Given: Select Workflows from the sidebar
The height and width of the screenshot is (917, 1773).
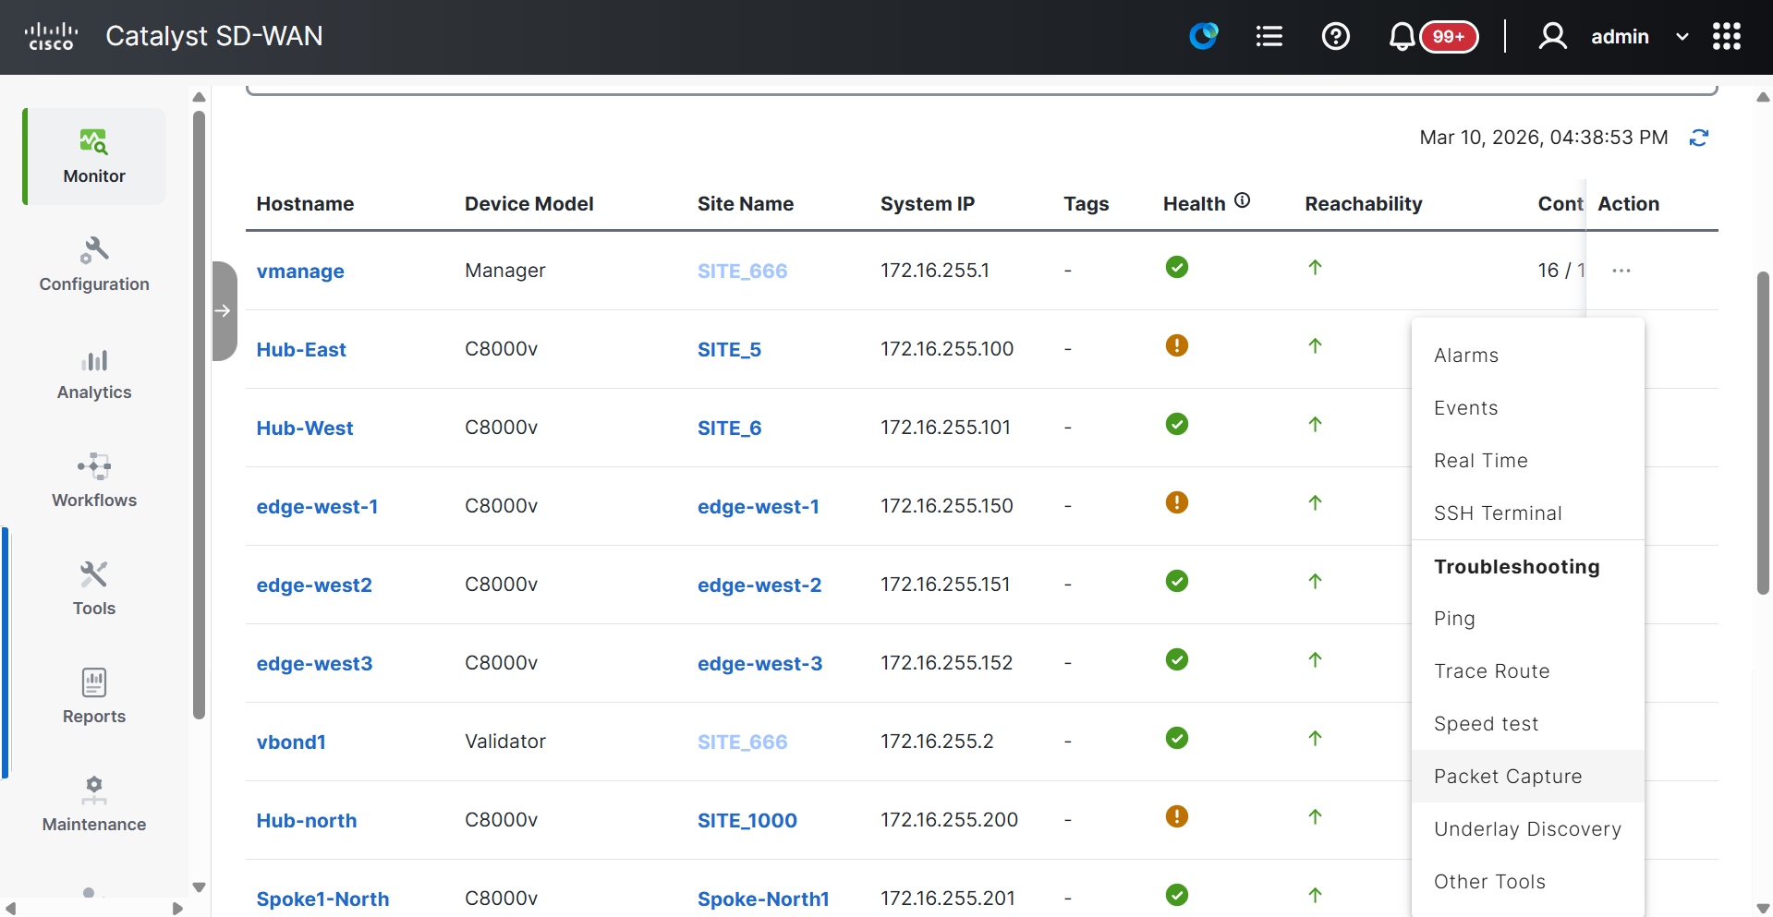Looking at the screenshot, I should tap(93, 480).
